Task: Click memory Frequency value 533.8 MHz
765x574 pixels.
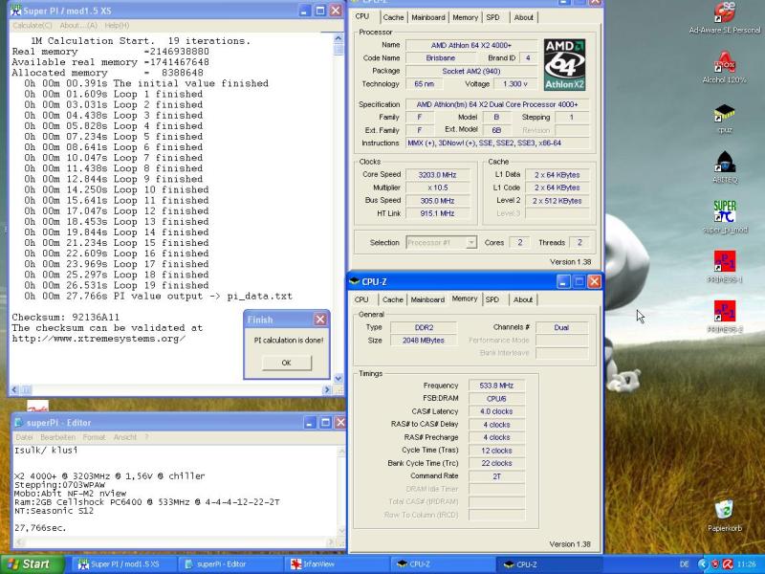Action: 496,386
